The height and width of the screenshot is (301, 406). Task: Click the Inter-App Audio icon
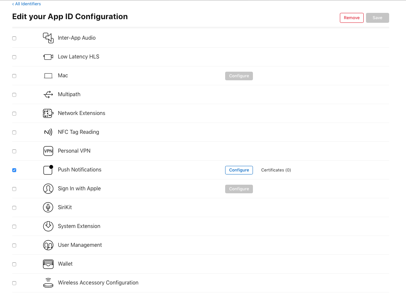tap(48, 38)
